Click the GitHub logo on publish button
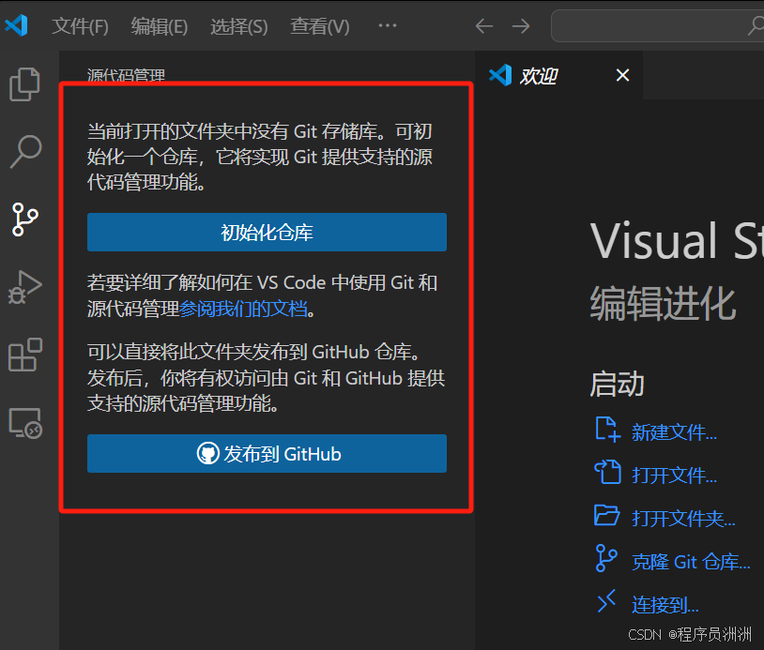The image size is (764, 650). click(208, 454)
